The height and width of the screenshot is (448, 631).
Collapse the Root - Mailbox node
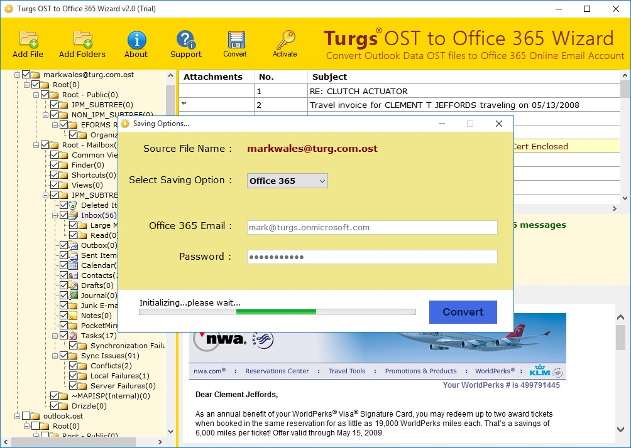[x=36, y=145]
